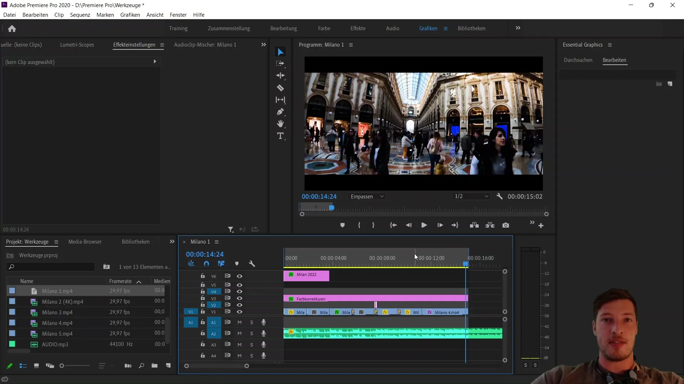Step back one frame
The width and height of the screenshot is (684, 384).
[409, 225]
